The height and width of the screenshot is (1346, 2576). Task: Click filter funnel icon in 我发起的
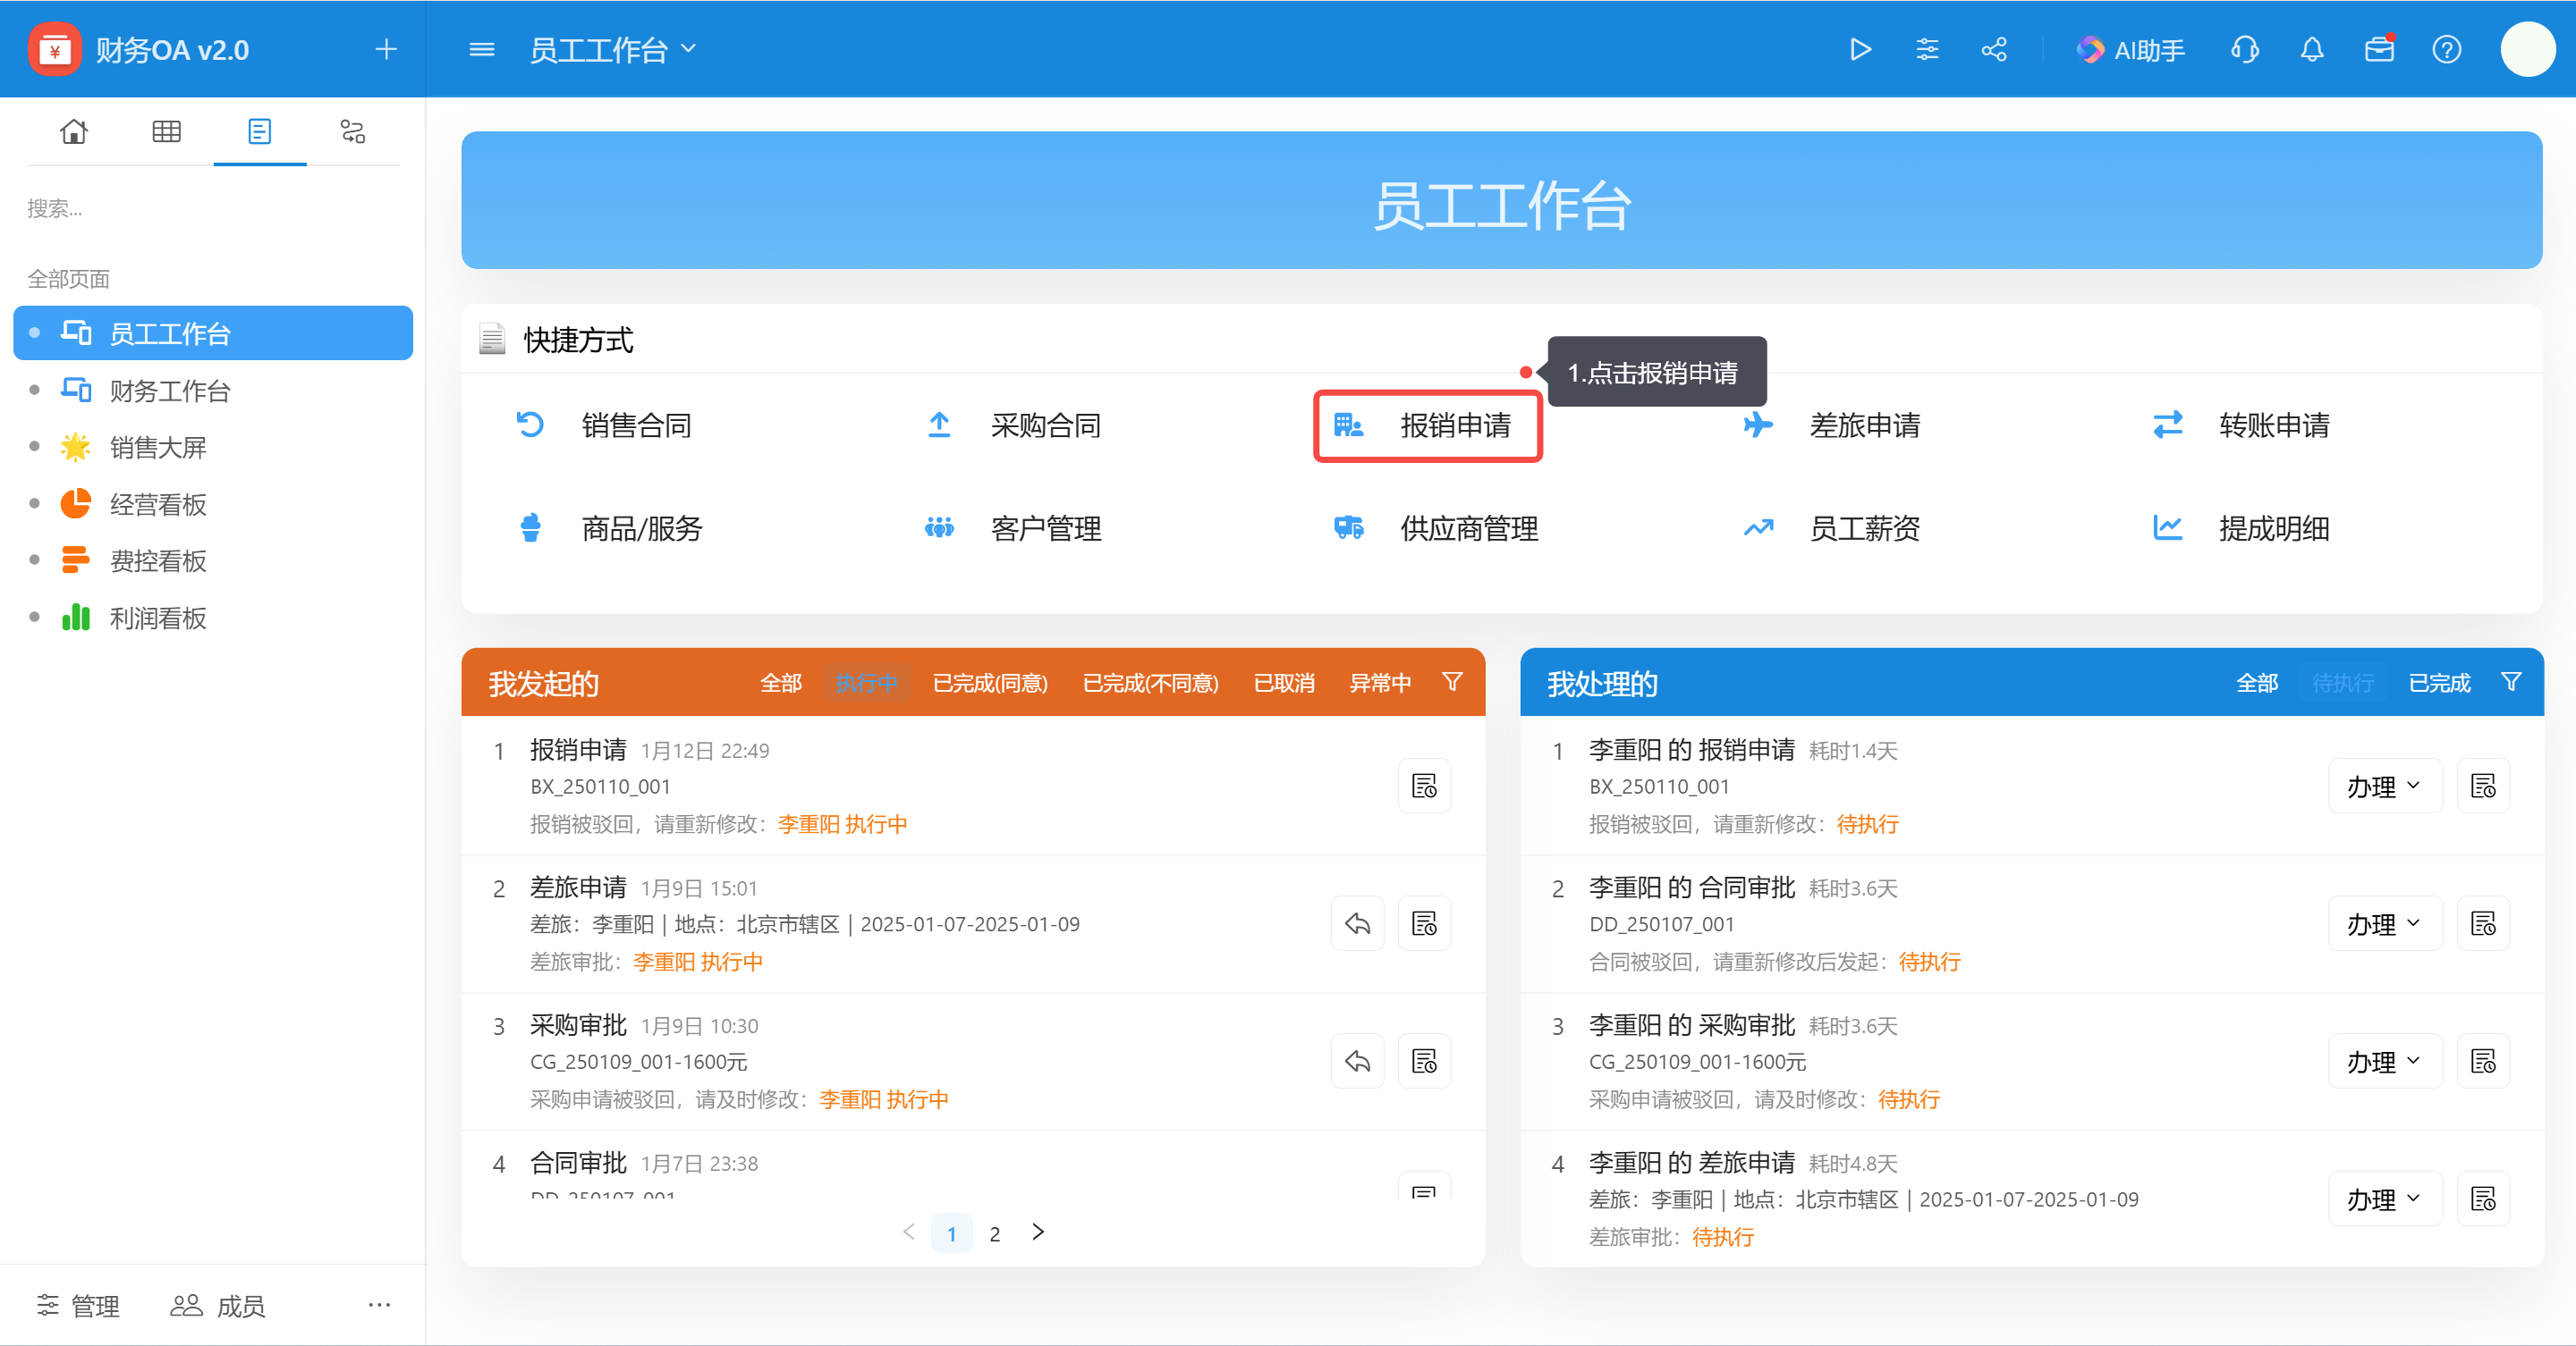(1452, 682)
